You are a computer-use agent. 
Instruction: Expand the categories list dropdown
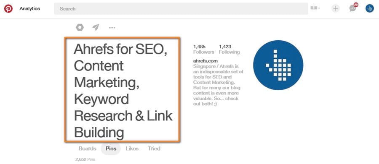click(x=315, y=8)
